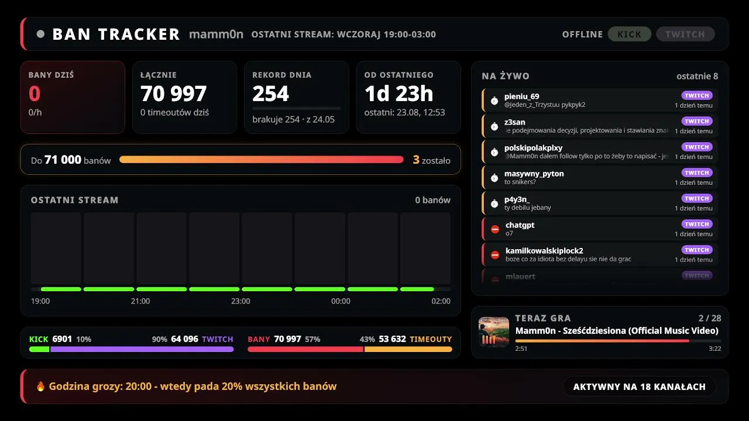Click the mamm0n channel name in header

pyautogui.click(x=216, y=34)
